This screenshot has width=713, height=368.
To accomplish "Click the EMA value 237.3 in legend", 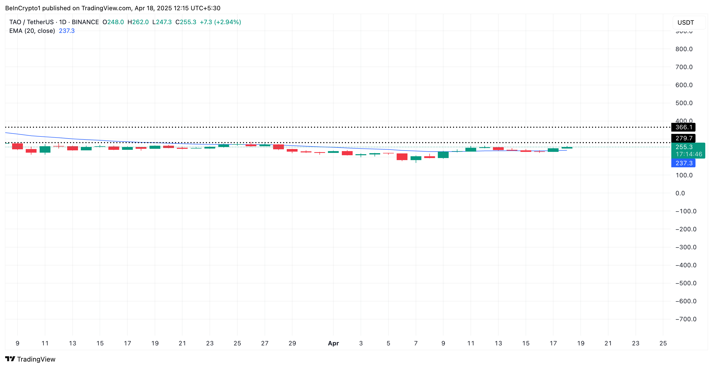I will click(x=67, y=31).
